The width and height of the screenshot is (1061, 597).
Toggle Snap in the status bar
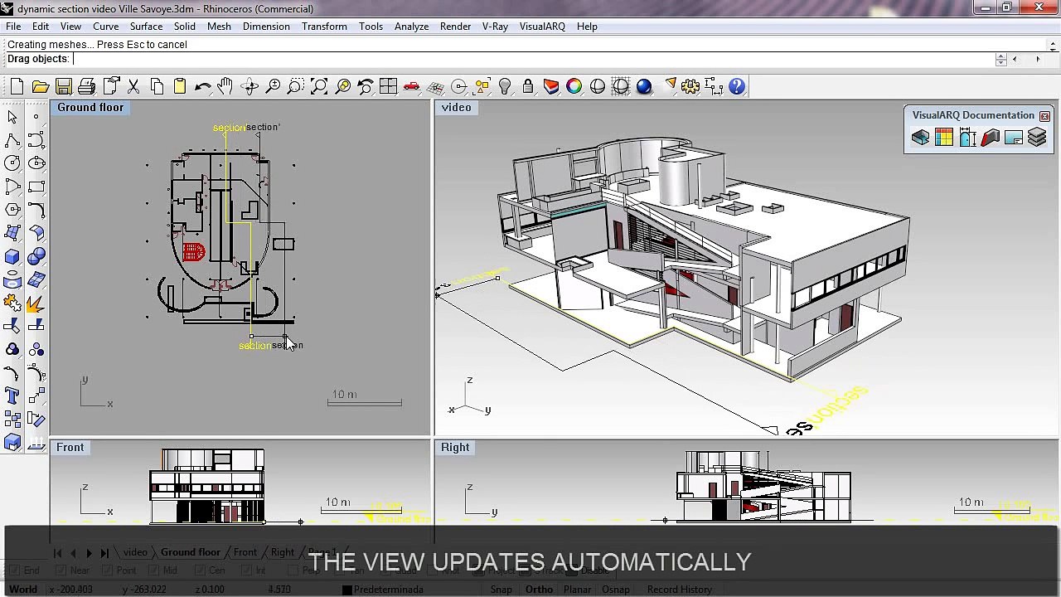coord(501,590)
